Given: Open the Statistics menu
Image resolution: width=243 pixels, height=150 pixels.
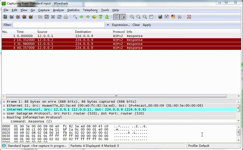Looking at the screenshot, I should coord(73,10).
